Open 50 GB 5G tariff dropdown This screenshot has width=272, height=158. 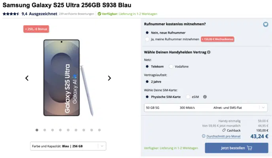(x=206, y=108)
